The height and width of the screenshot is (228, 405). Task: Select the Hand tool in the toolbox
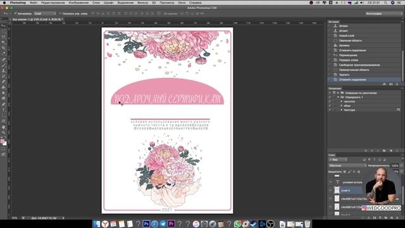coord(3,127)
